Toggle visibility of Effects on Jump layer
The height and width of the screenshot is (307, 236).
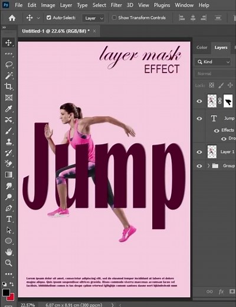(x=217, y=130)
